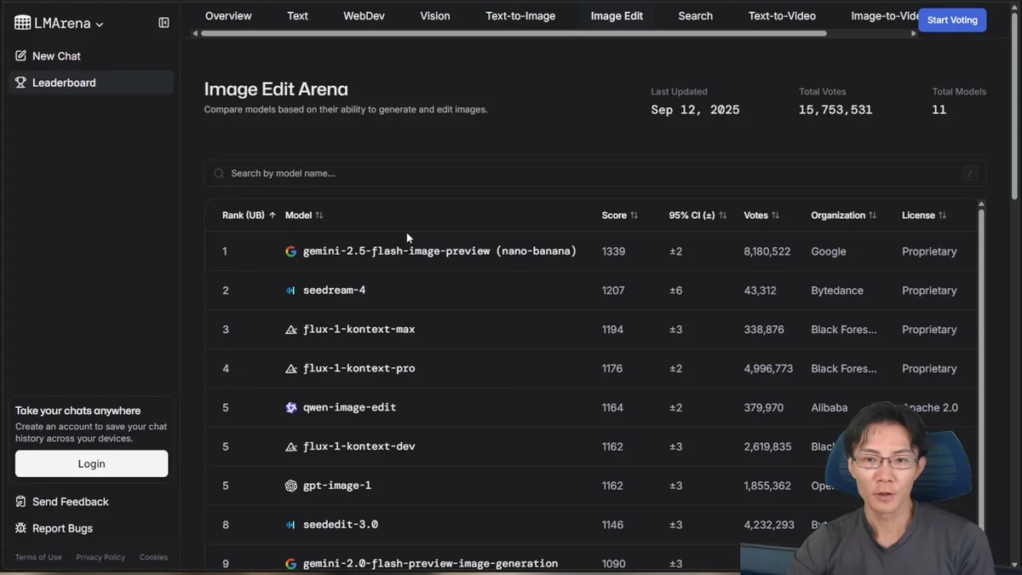Image resolution: width=1022 pixels, height=575 pixels.
Task: Click the OpenAI logo beside gpt-image-1
Action: click(x=291, y=486)
